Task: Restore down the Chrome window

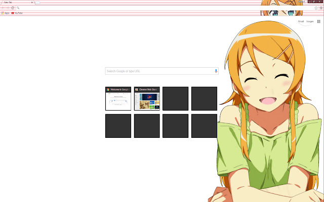Action: (x=314, y=2)
